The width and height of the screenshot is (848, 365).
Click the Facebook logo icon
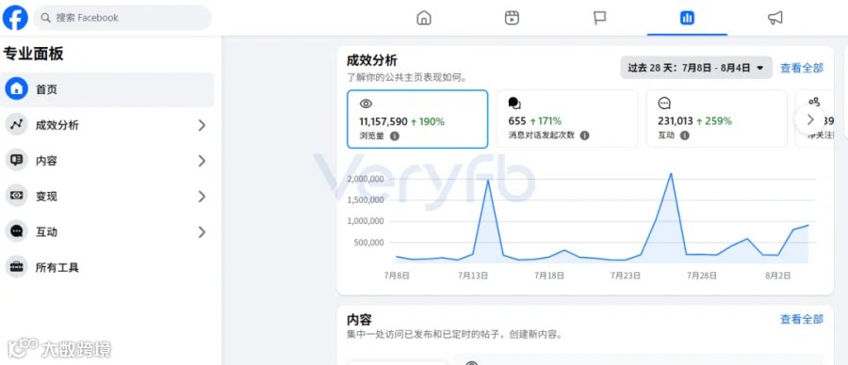point(15,18)
